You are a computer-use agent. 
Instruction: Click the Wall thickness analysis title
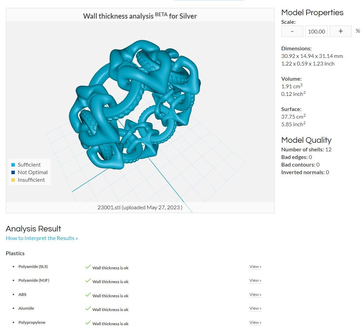pyautogui.click(x=140, y=16)
